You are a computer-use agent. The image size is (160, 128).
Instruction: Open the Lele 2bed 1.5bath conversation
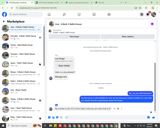[21, 91]
